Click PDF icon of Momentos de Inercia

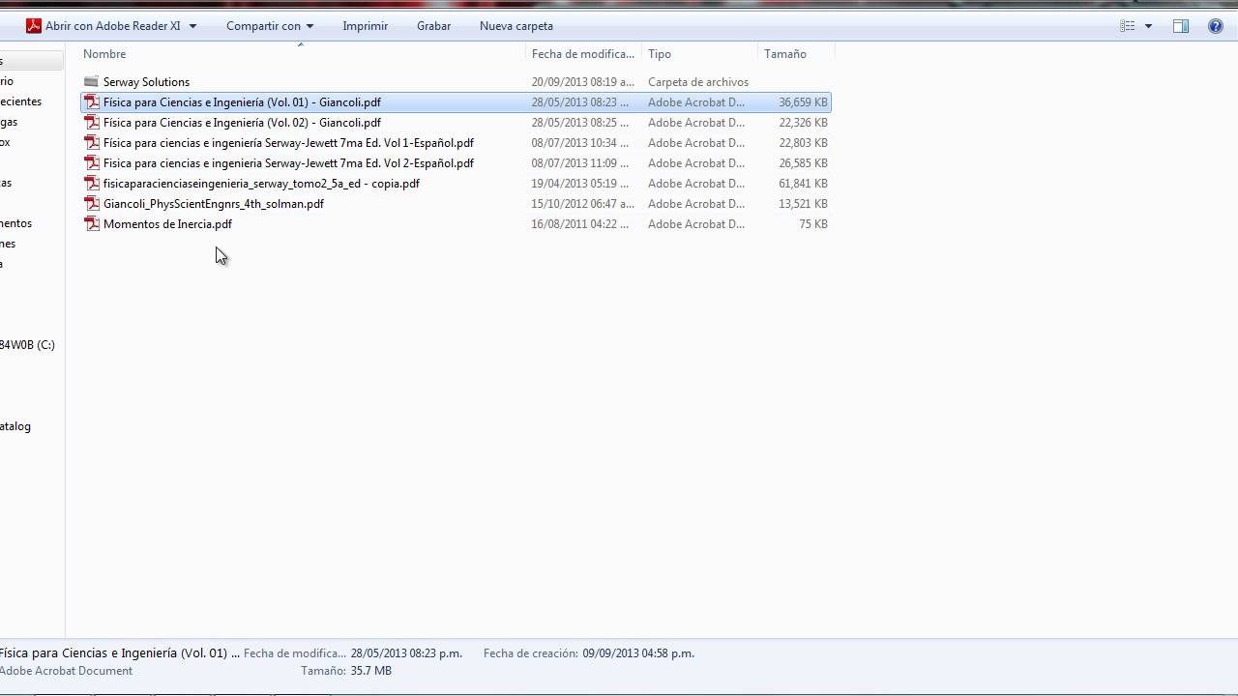click(x=92, y=224)
